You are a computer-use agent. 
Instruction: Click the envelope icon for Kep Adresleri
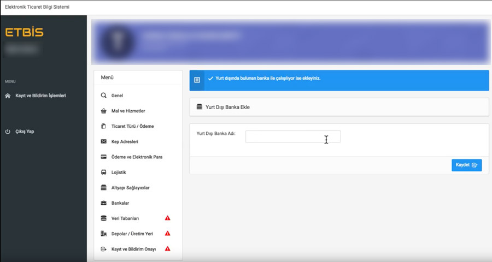coord(103,141)
